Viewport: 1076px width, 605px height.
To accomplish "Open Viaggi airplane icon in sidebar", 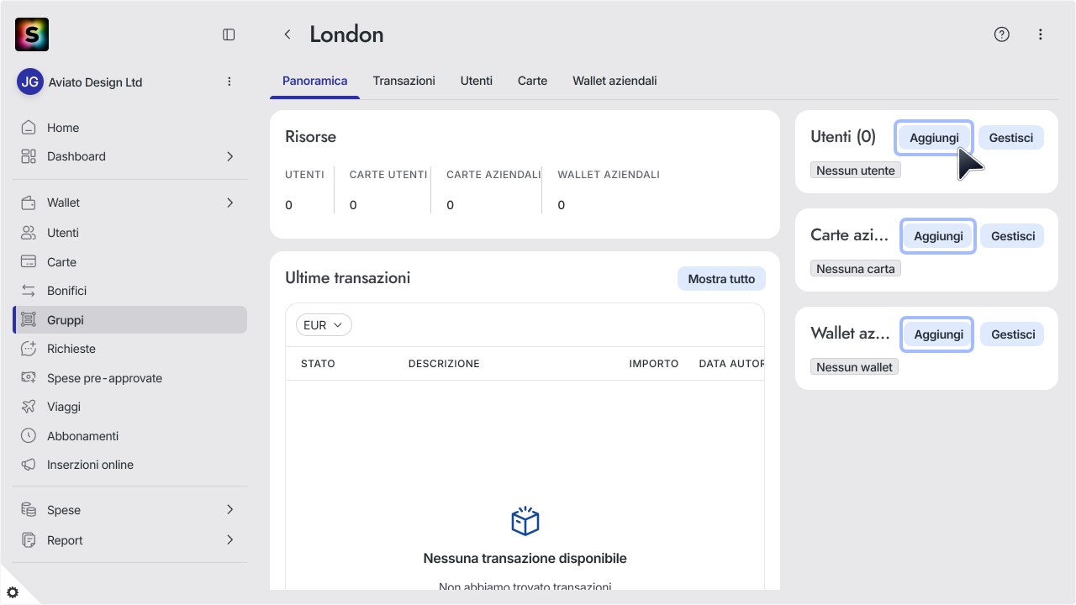I will (x=29, y=407).
